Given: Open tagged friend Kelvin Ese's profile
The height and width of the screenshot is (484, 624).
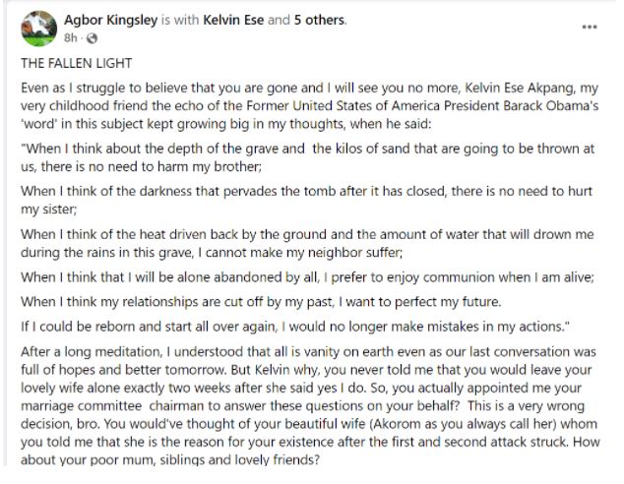Looking at the screenshot, I should coord(236,20).
